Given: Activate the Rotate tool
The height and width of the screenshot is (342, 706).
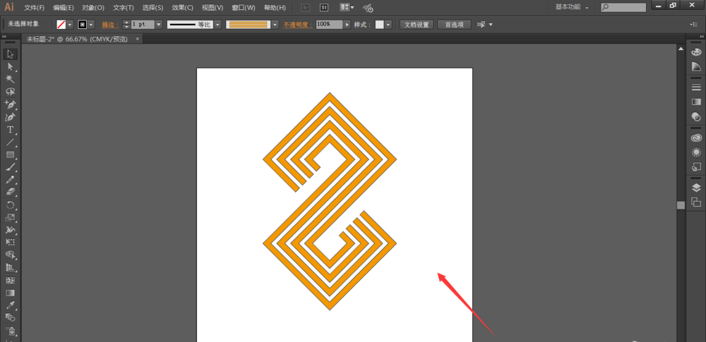Looking at the screenshot, I should point(11,204).
